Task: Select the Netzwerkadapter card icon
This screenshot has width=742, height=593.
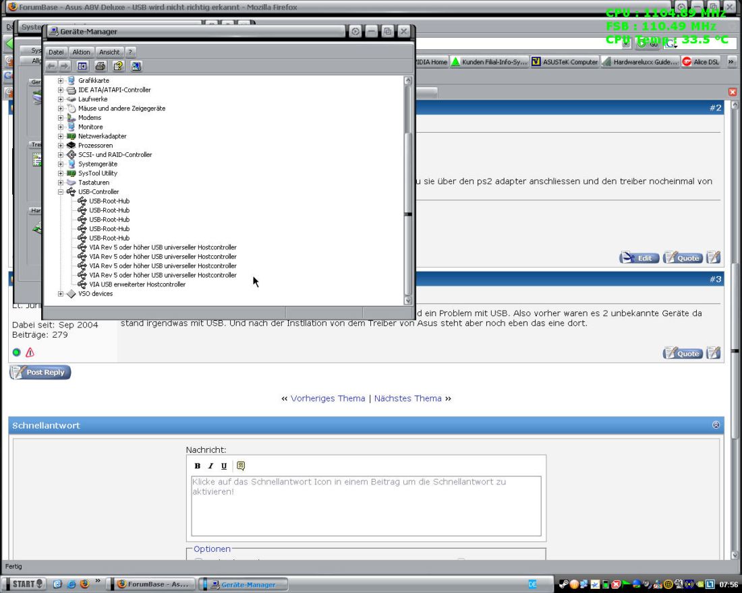Action: (x=71, y=136)
